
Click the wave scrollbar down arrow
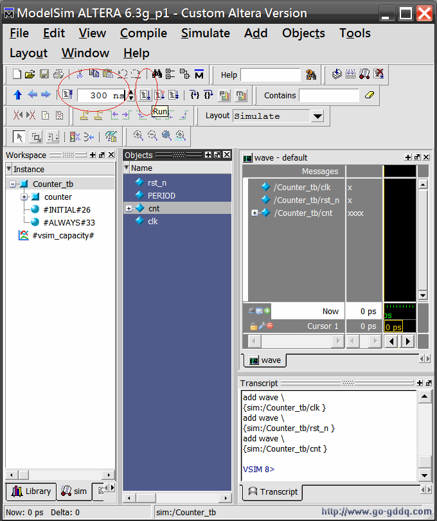[422, 295]
